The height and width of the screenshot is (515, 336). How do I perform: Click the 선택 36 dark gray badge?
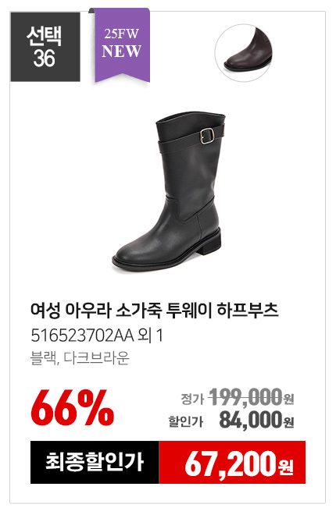(45, 47)
